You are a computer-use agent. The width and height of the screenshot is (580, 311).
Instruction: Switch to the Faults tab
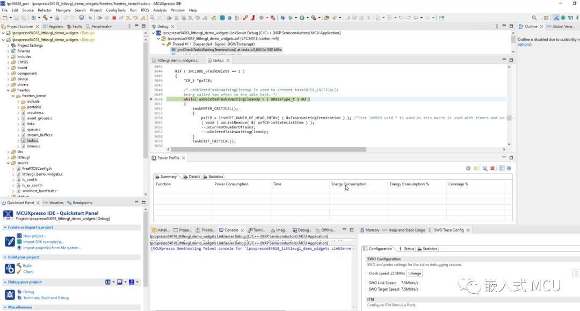pos(75,26)
